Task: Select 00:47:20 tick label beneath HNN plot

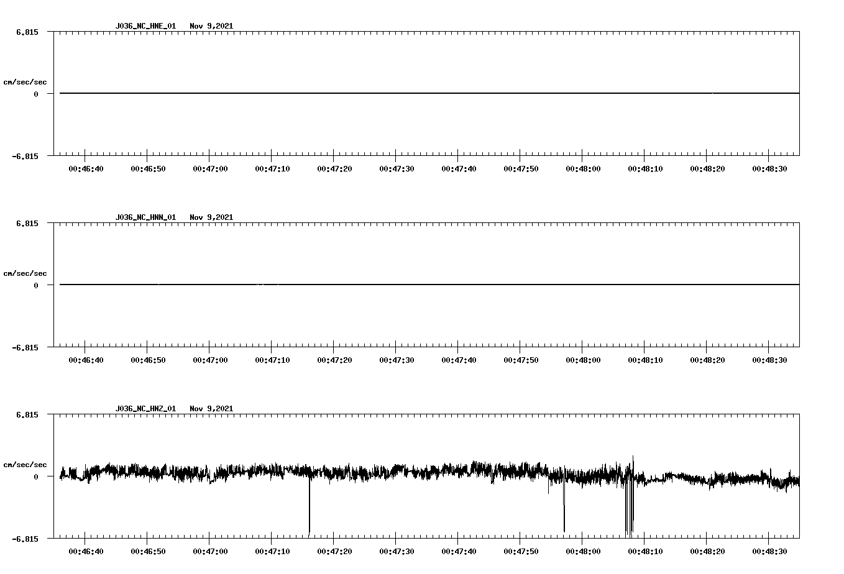Action: point(334,360)
